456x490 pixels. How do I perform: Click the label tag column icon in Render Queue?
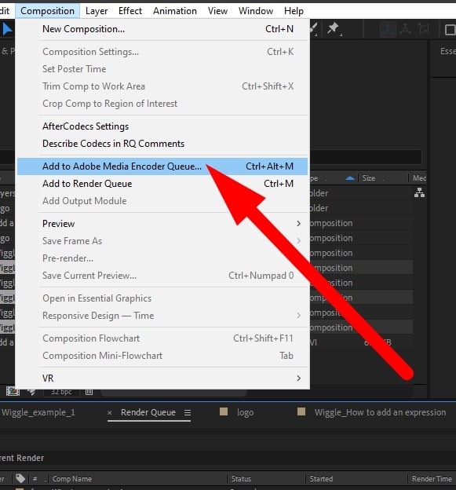[x=20, y=478]
